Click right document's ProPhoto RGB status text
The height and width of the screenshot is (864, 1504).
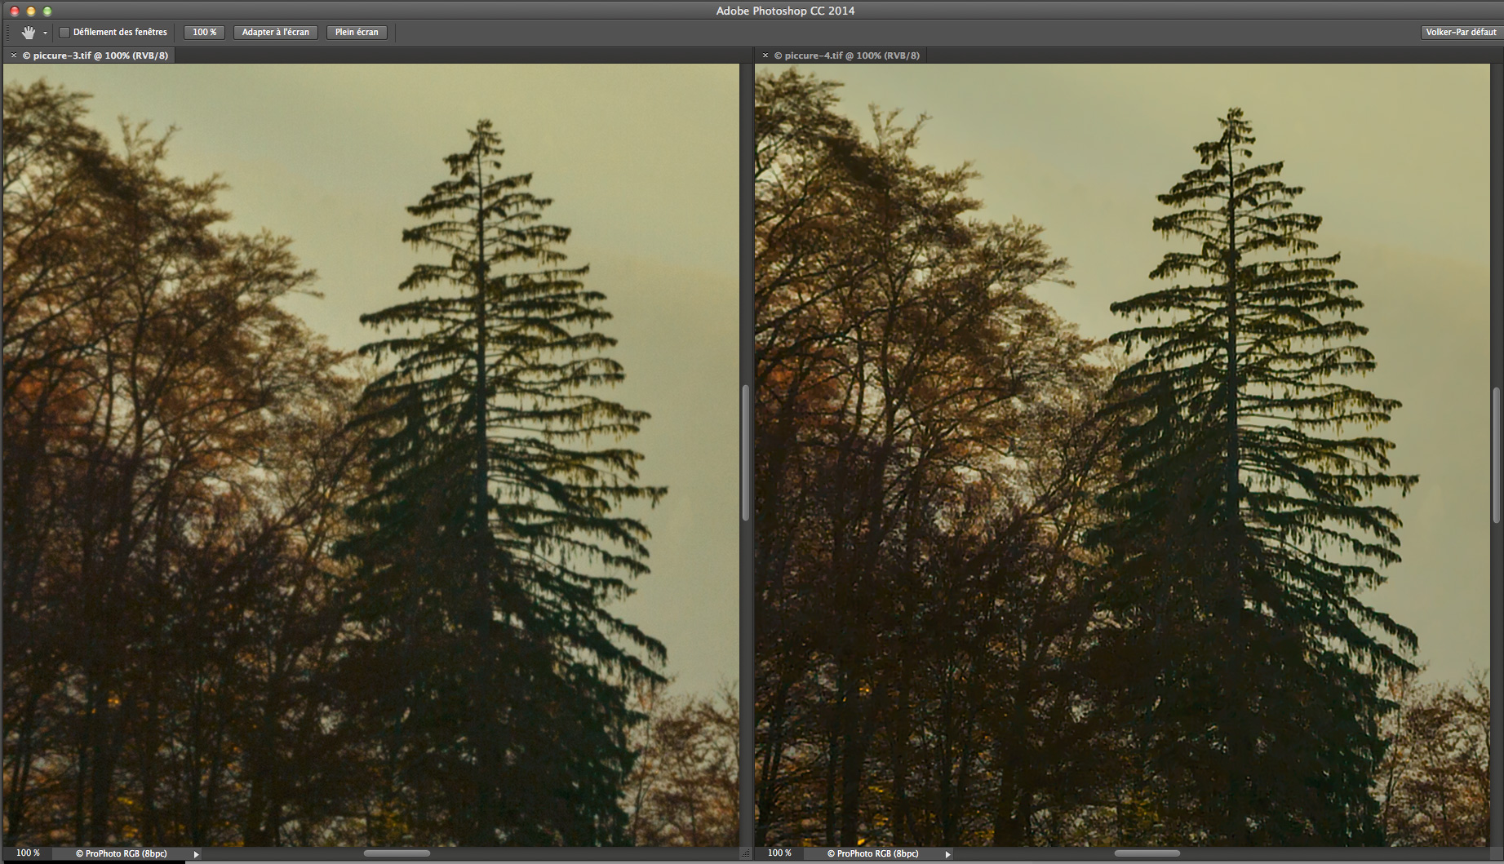point(873,853)
